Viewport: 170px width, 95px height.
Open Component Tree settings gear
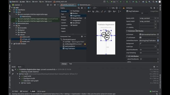(82, 36)
